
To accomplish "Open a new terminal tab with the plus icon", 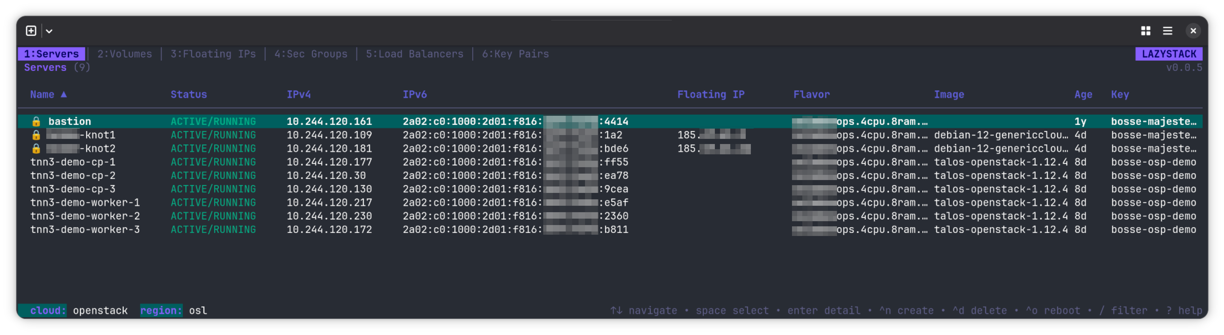I will [x=31, y=31].
